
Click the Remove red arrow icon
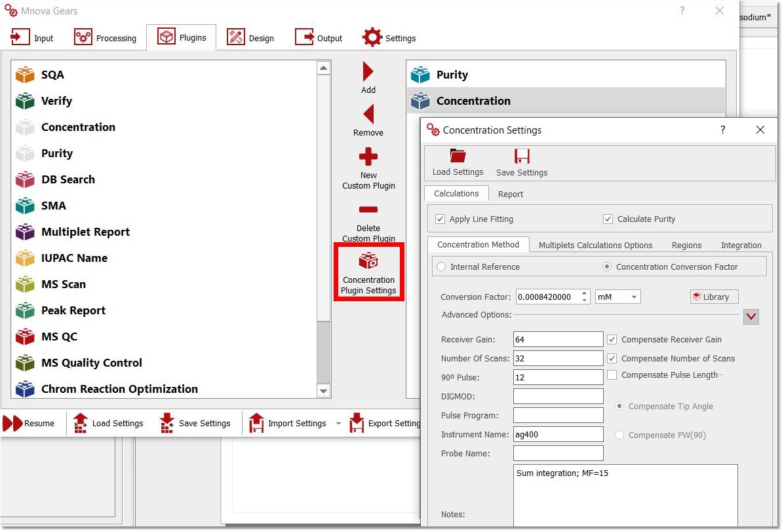pos(368,114)
